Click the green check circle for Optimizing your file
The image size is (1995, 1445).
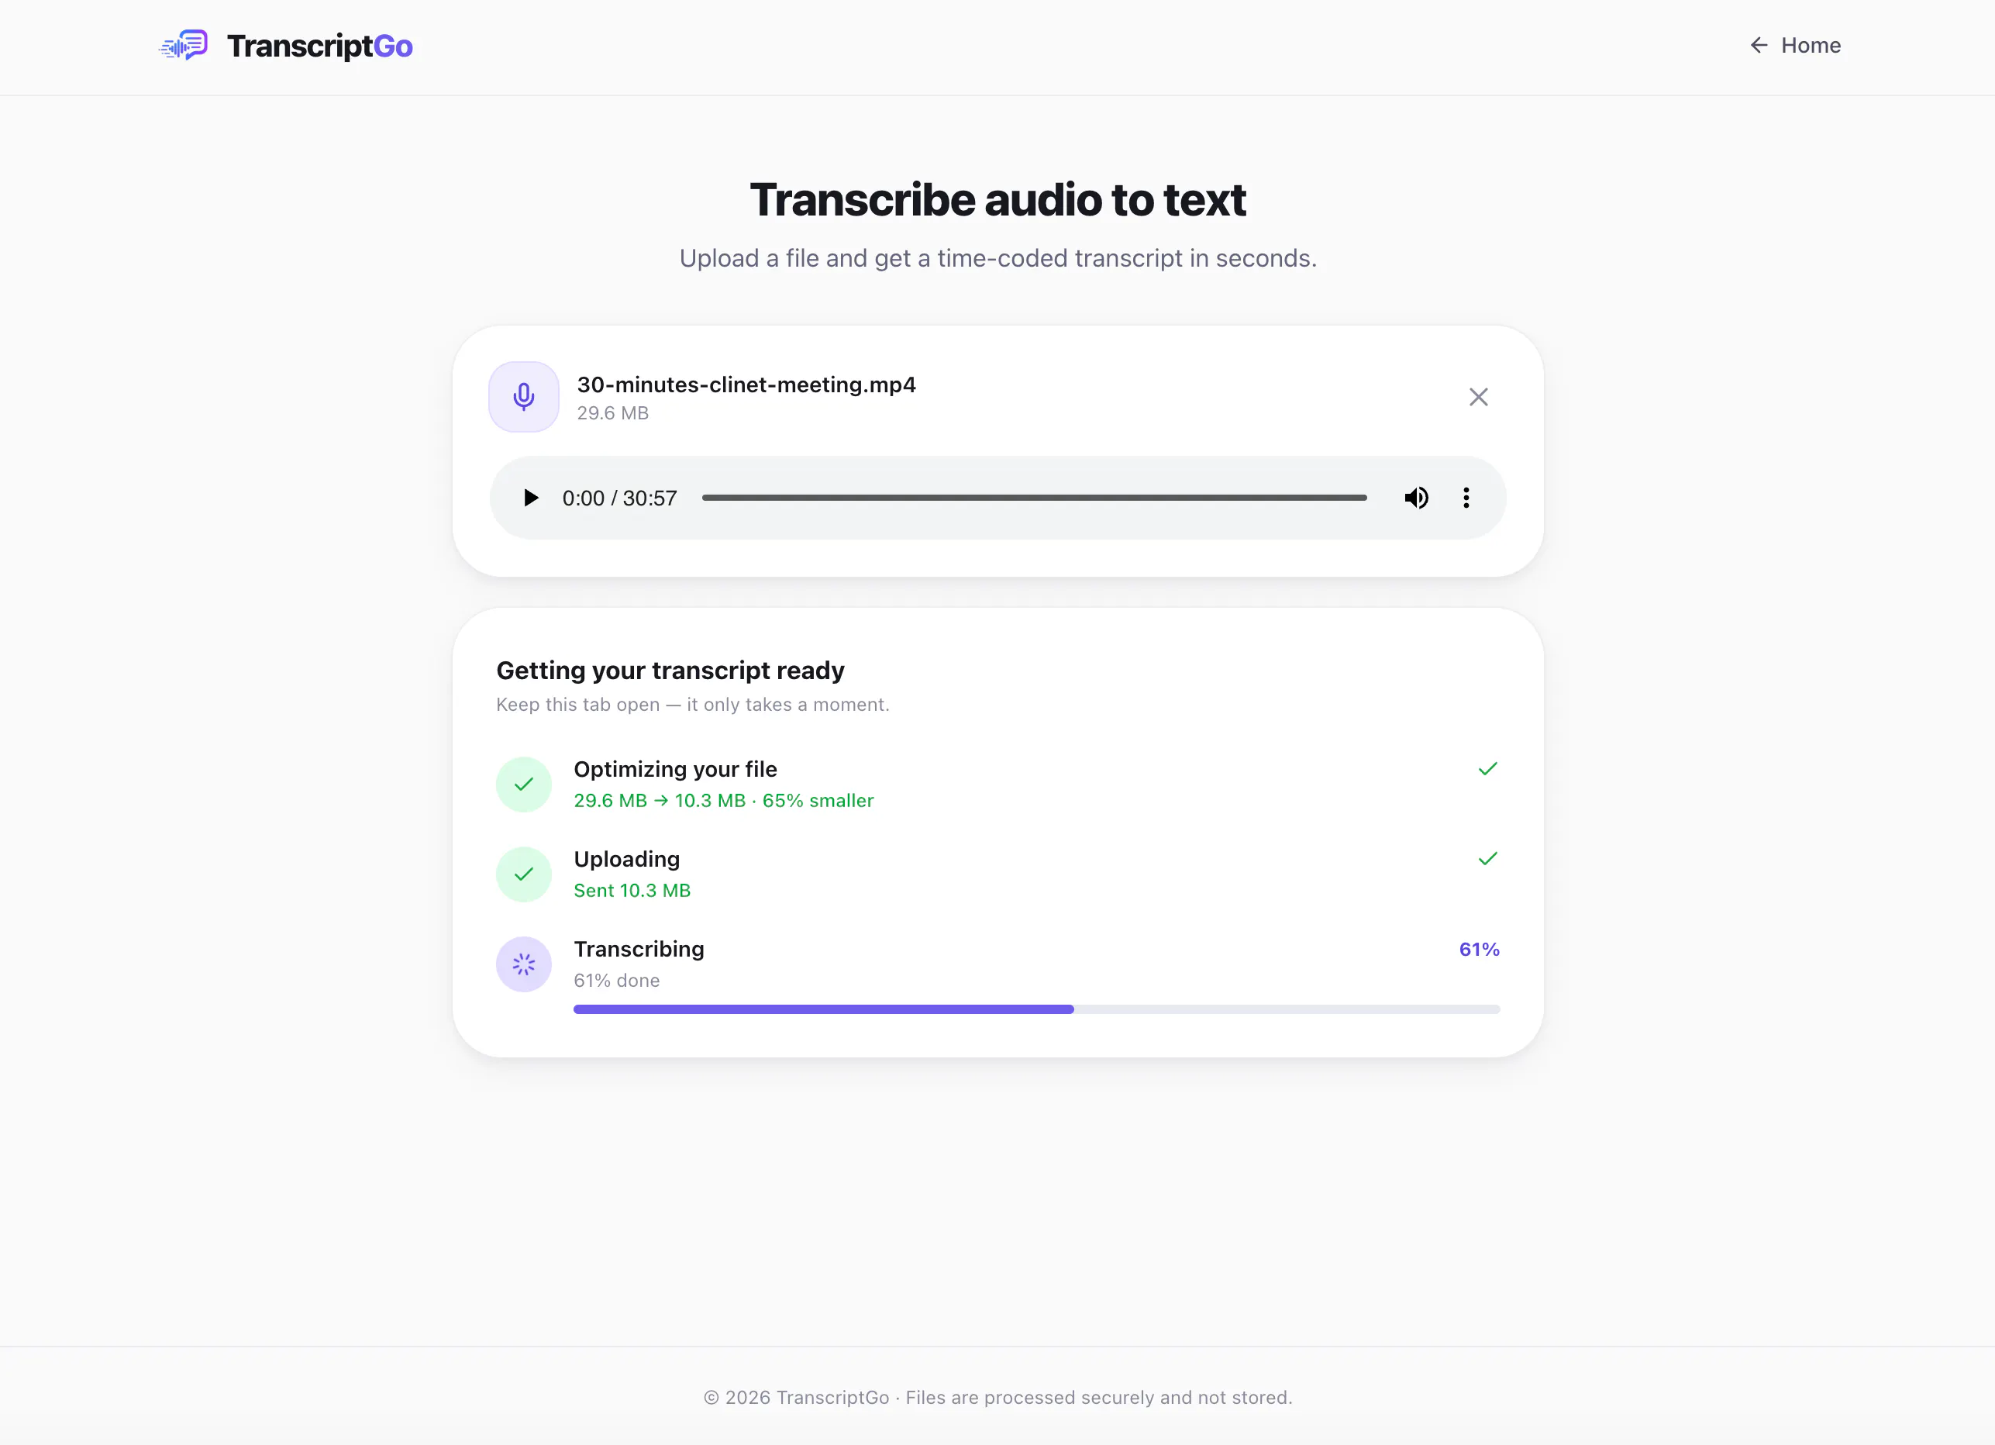pyautogui.click(x=523, y=784)
